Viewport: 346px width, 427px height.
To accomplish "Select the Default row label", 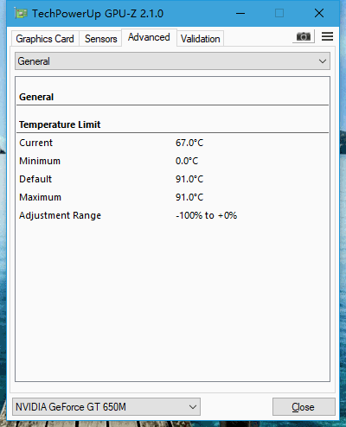I will coord(35,179).
